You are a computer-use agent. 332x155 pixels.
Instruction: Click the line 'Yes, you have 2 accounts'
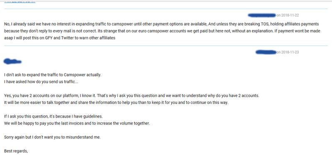(x=132, y=96)
